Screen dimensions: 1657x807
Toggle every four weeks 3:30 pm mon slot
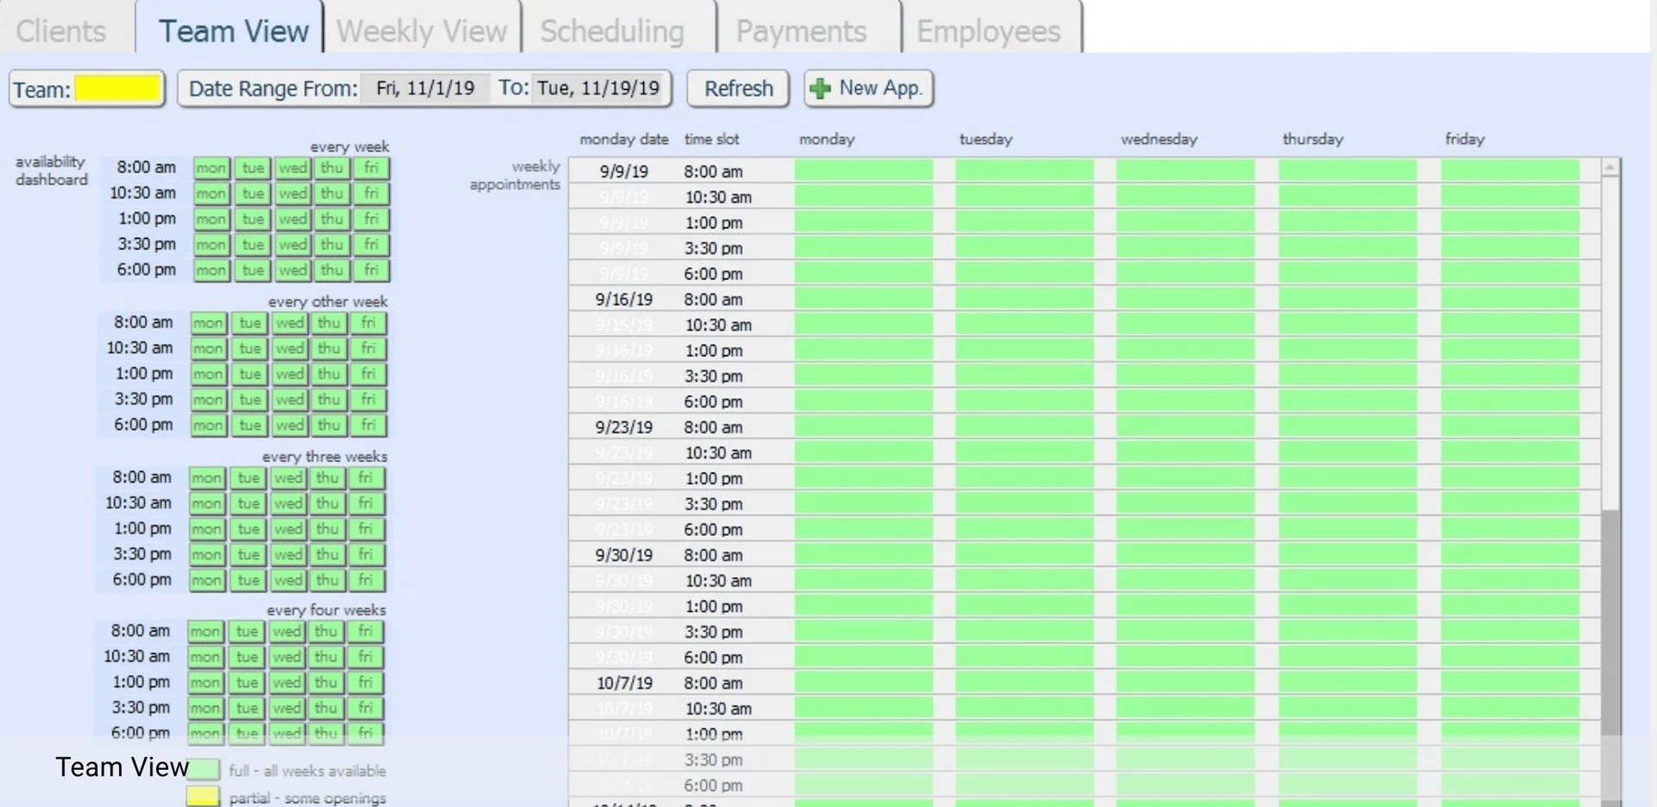click(x=205, y=708)
